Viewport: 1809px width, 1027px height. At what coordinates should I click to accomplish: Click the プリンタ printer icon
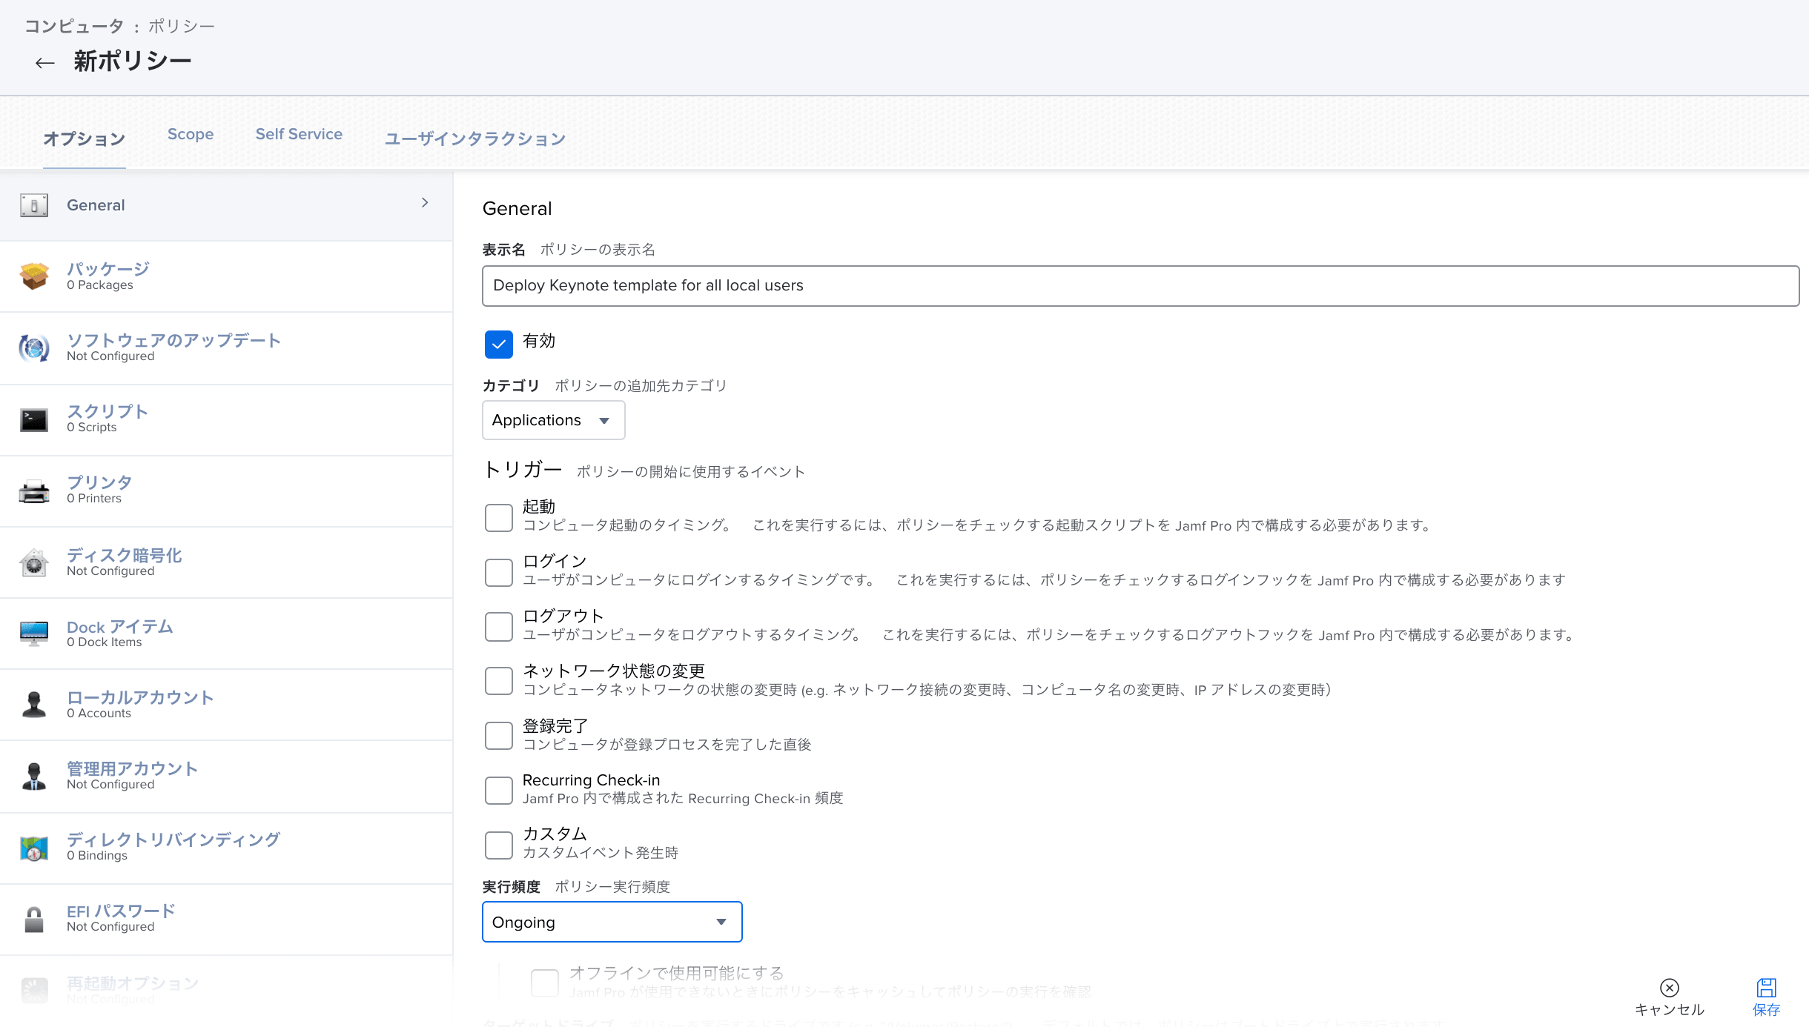34,491
